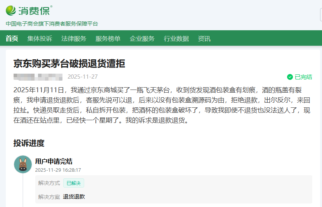Navigate to 企业服务

[142, 38]
